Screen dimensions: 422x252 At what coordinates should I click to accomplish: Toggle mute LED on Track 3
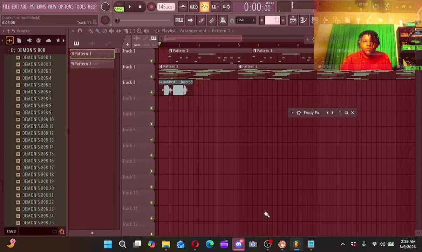(x=151, y=92)
